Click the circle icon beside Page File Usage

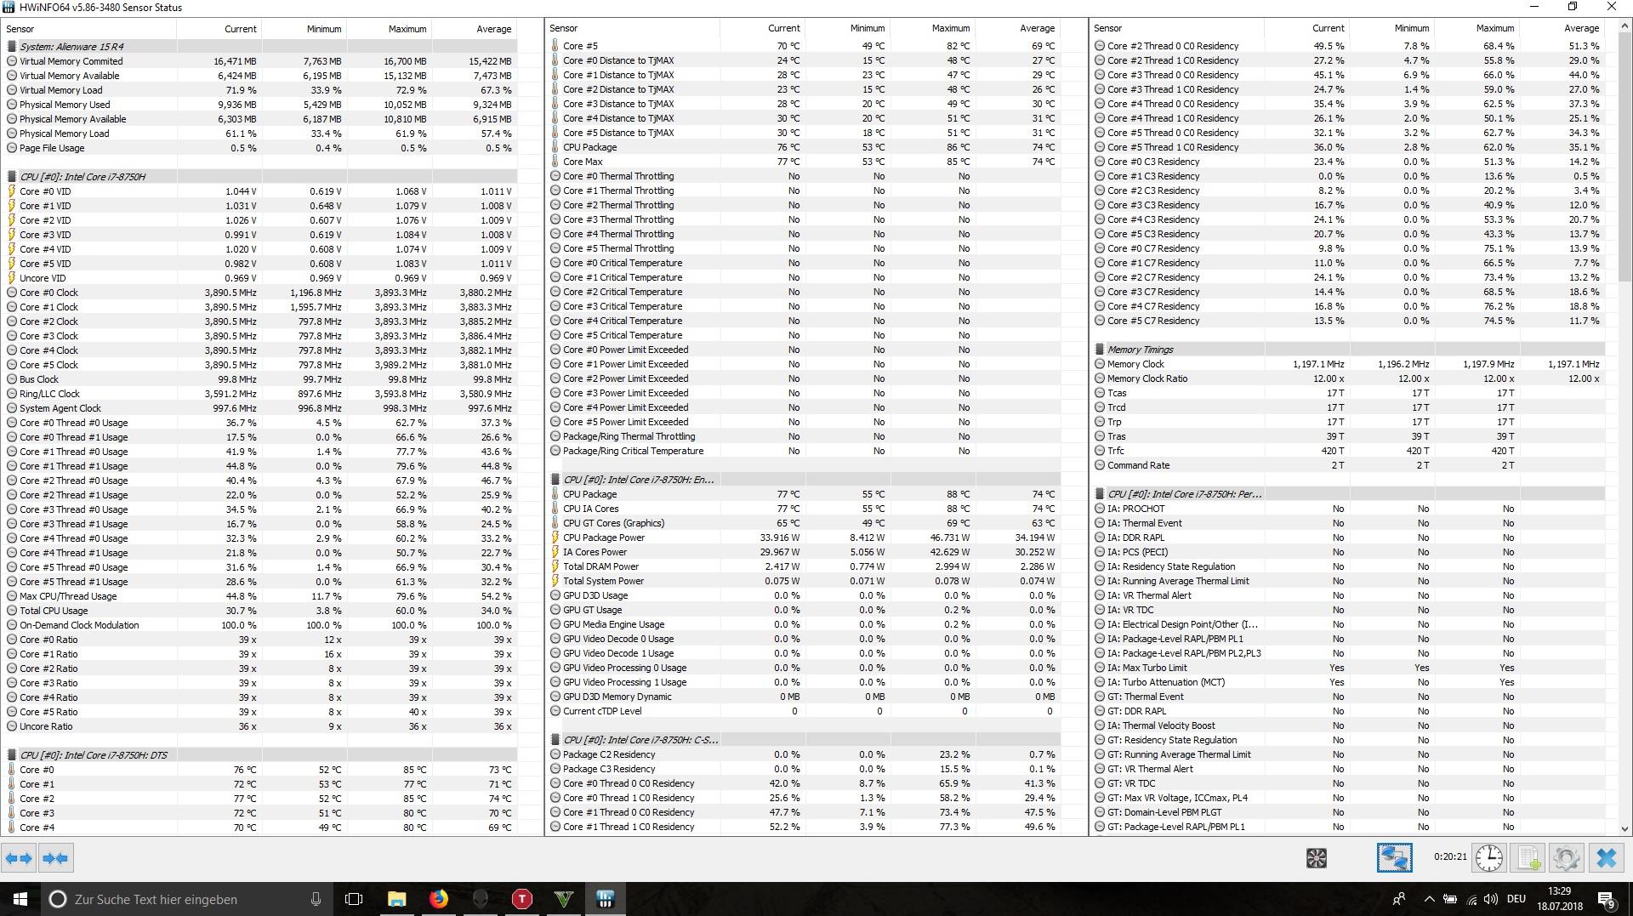12,148
